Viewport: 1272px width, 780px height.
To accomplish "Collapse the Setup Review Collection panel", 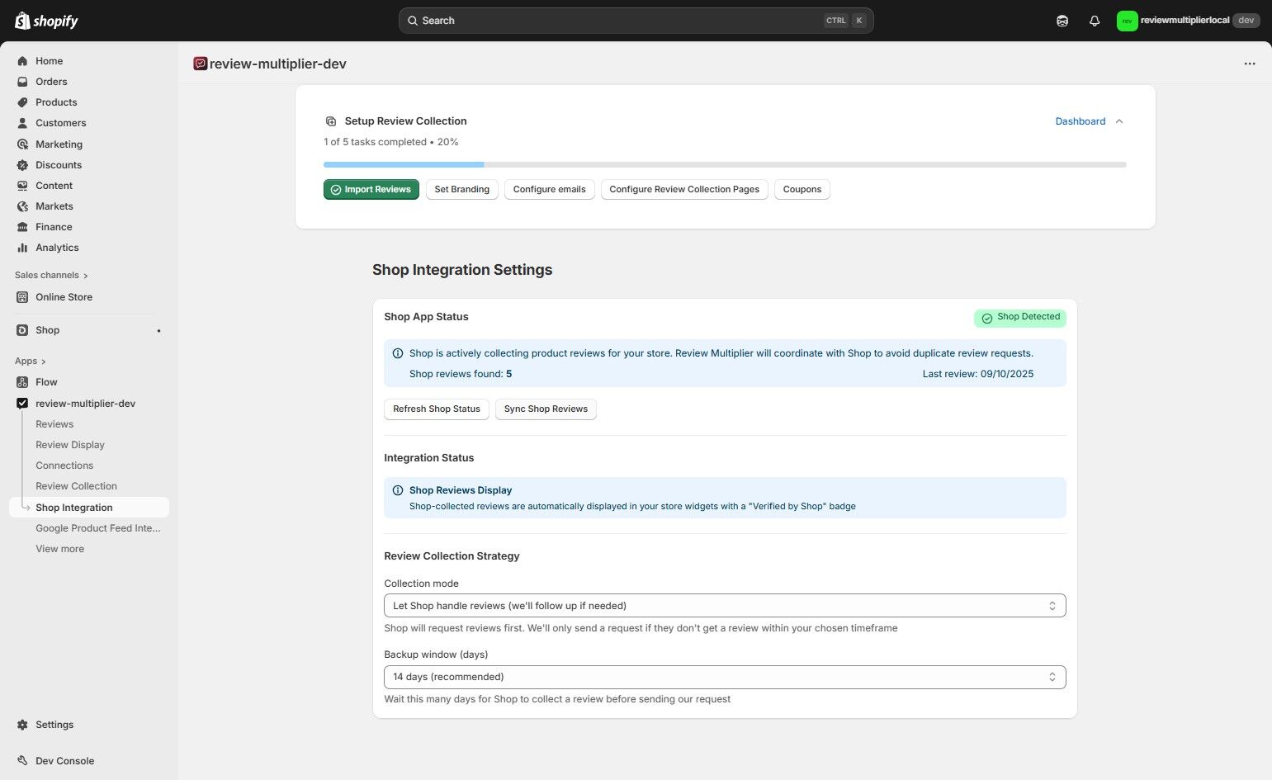I will point(1119,121).
